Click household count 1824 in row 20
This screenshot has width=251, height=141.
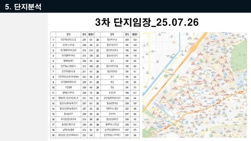tap(135, 40)
